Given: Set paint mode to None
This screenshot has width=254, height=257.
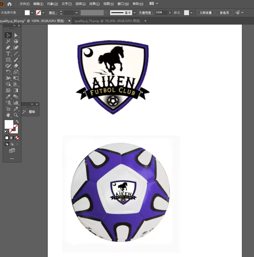Looking at the screenshot, I should (17, 138).
